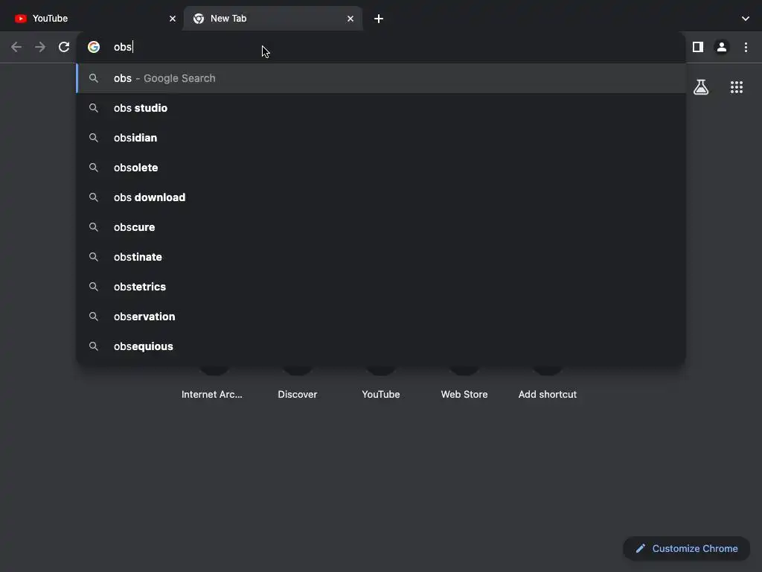
Task: Click Customize Chrome button
Action: pos(686,549)
